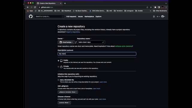This screenshot has height=108, width=192.
Task: Click the macOS red close window button
Action: (x=28, y=3)
